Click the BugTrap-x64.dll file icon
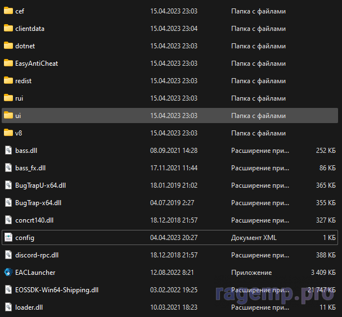 (x=8, y=202)
